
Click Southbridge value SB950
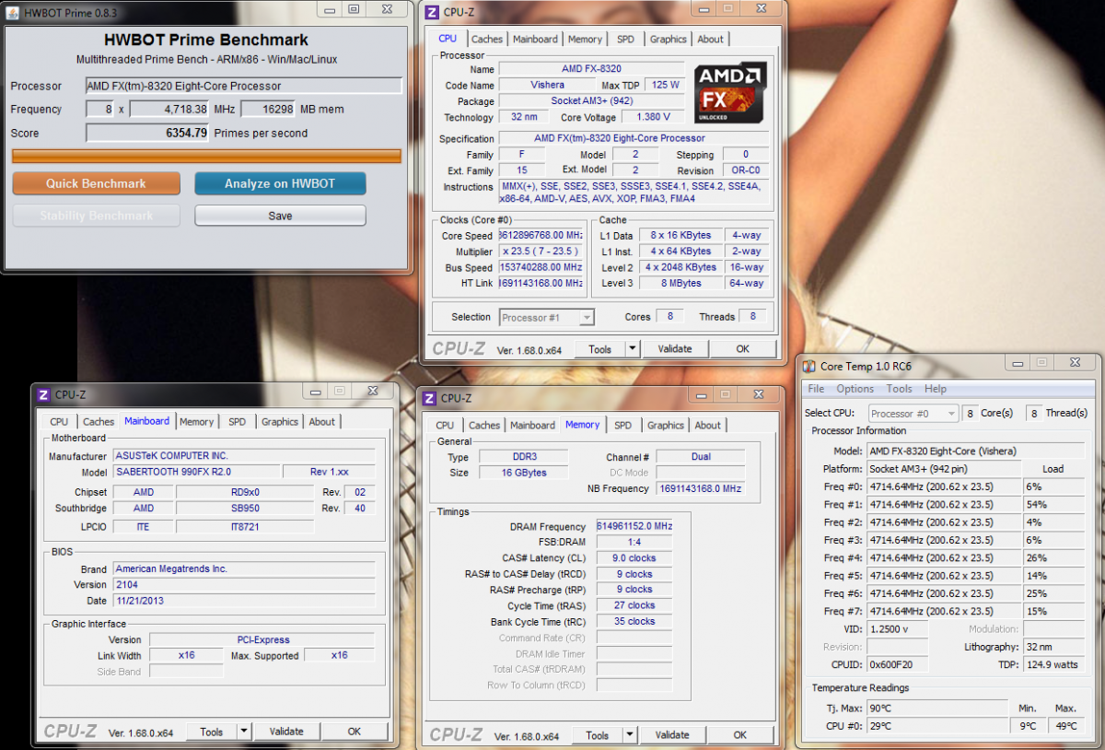[244, 508]
